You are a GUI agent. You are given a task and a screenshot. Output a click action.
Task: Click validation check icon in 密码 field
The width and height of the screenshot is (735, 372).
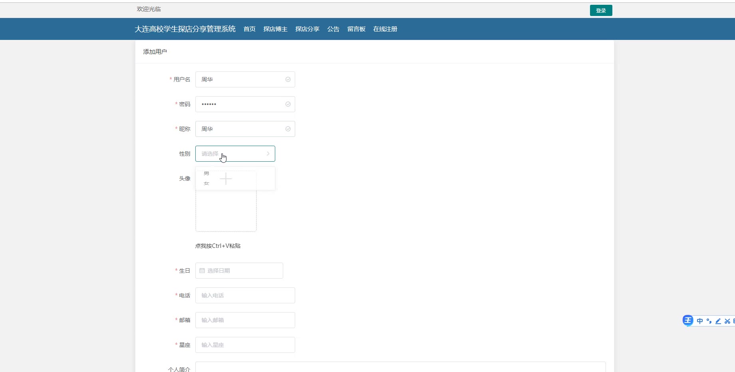point(288,104)
